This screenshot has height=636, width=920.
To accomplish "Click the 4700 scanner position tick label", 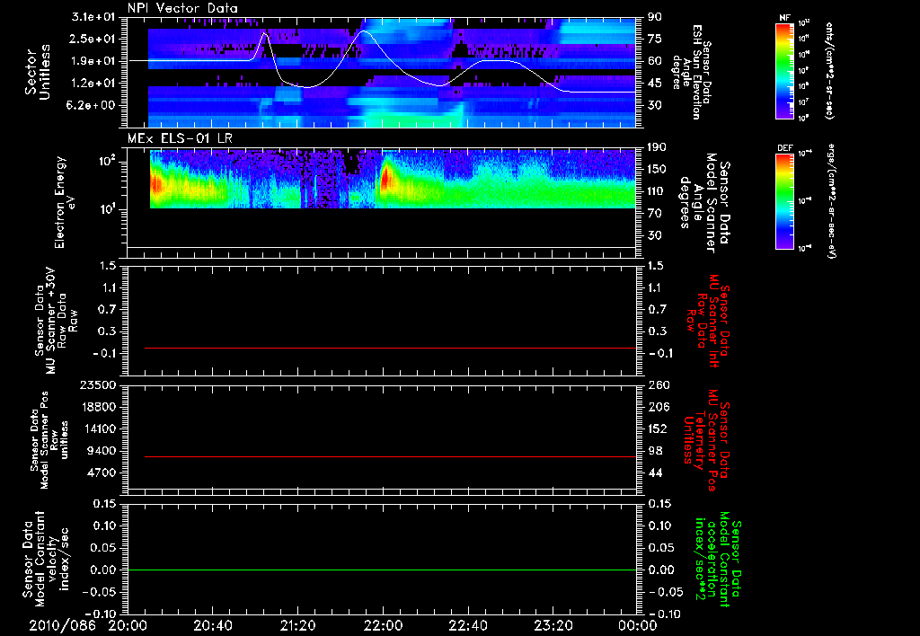I will [x=102, y=473].
